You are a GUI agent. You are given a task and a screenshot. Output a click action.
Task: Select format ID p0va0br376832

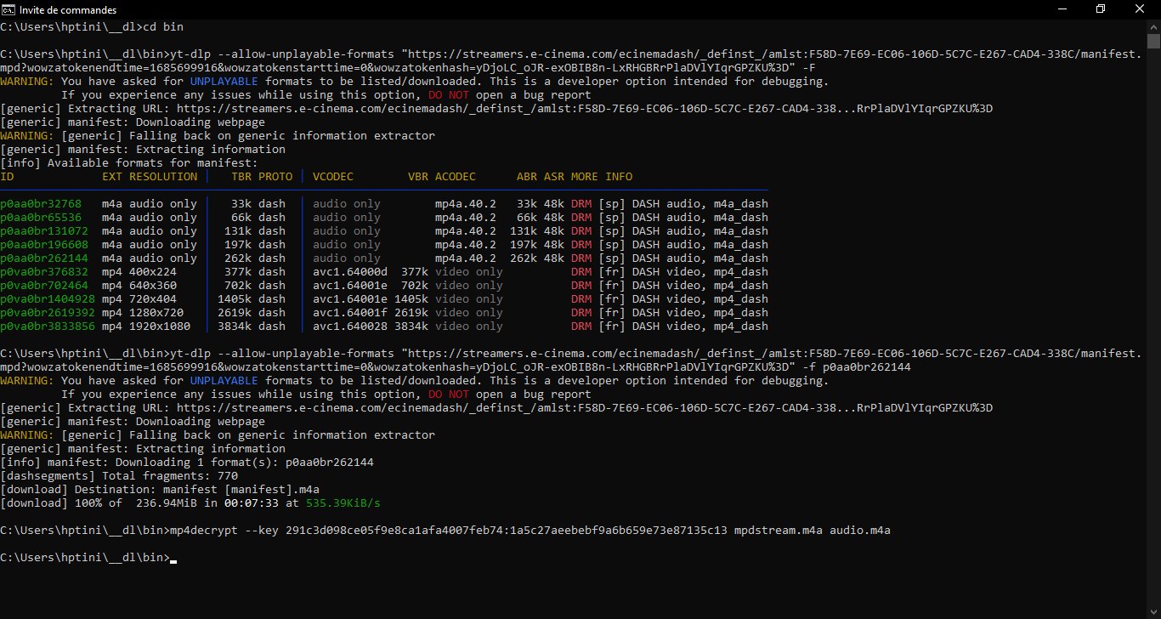(44, 272)
